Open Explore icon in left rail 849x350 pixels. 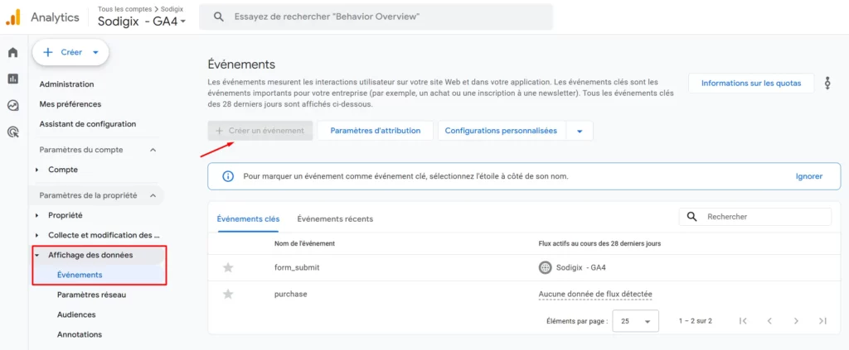tap(13, 105)
